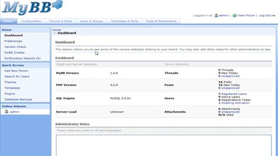Open the Tools & Maintenance tab
This screenshot has height=156, width=278.
pyautogui.click(x=161, y=21)
